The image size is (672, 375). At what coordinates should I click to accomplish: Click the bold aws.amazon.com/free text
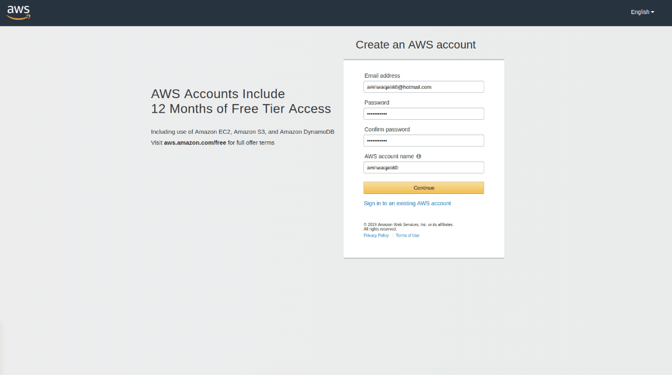coord(195,143)
